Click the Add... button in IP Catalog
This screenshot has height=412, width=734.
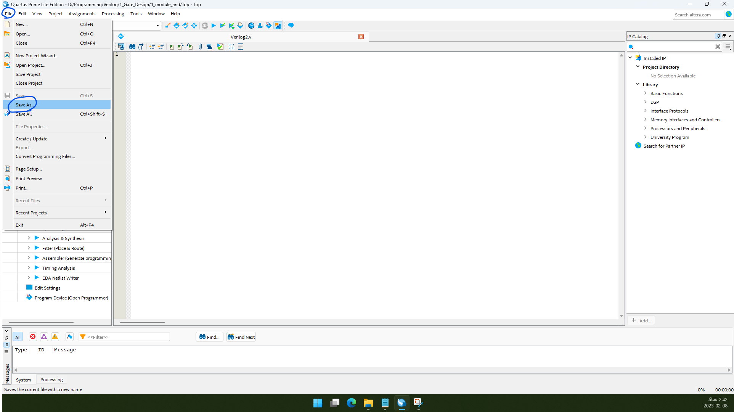click(641, 320)
